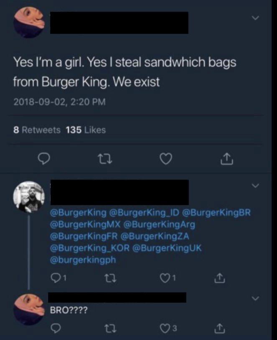Share the BRO???? reply
The width and height of the screenshot is (277, 340).
(219, 328)
